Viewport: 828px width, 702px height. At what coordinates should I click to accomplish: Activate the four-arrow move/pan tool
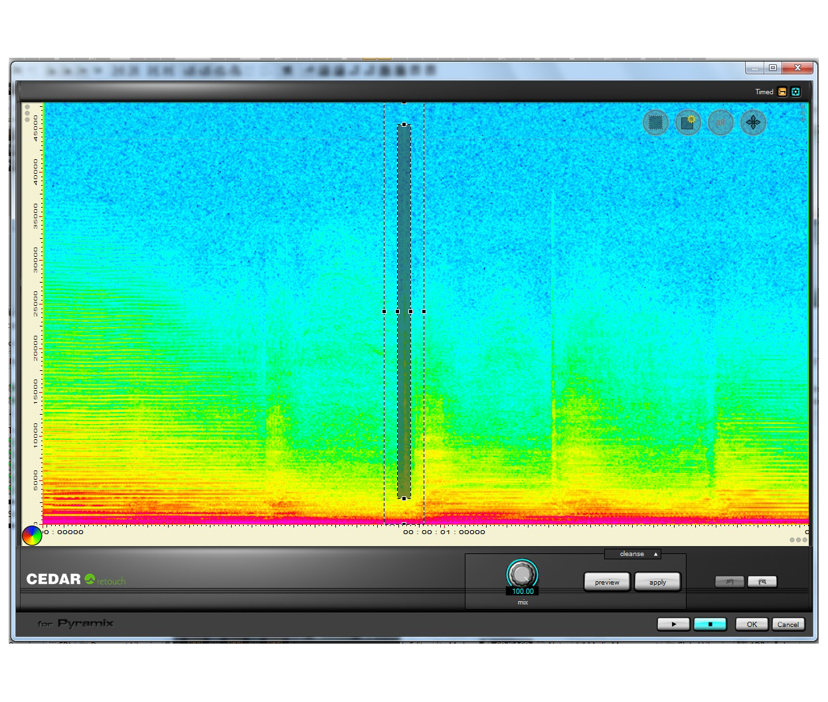tap(753, 123)
